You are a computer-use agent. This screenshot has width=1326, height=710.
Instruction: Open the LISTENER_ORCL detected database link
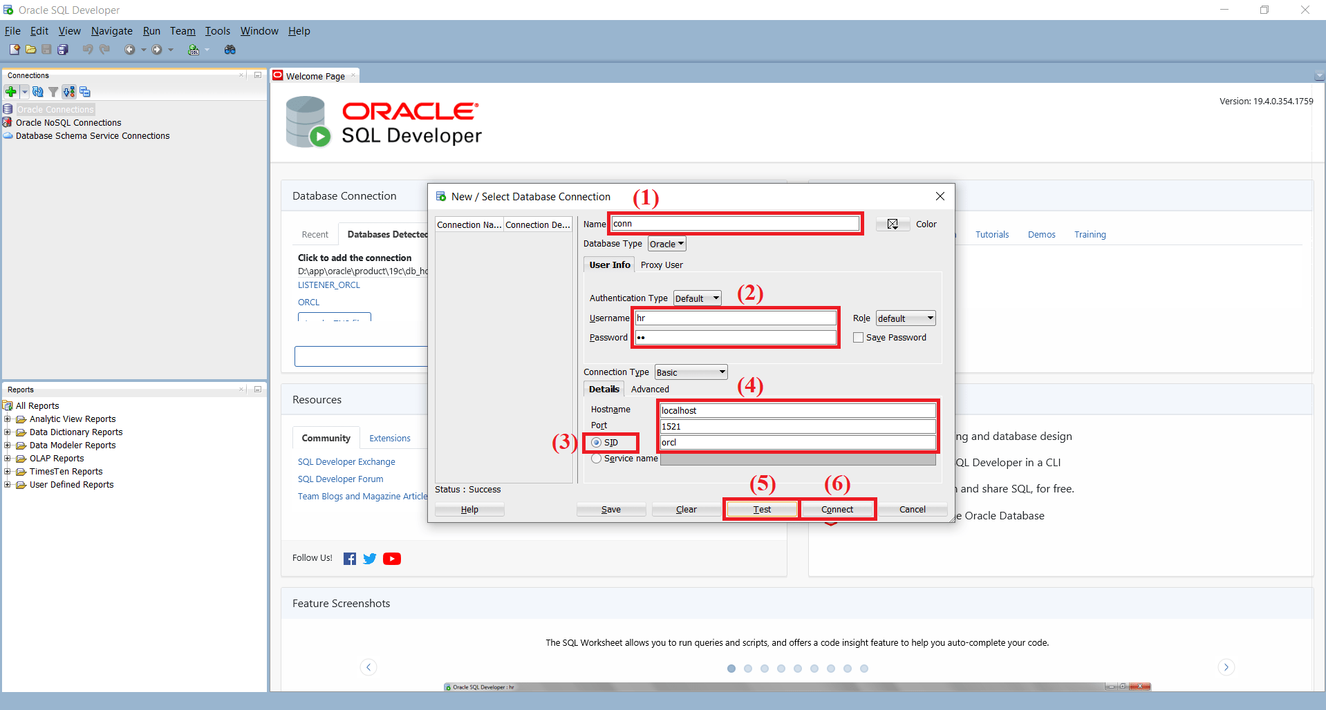[329, 285]
